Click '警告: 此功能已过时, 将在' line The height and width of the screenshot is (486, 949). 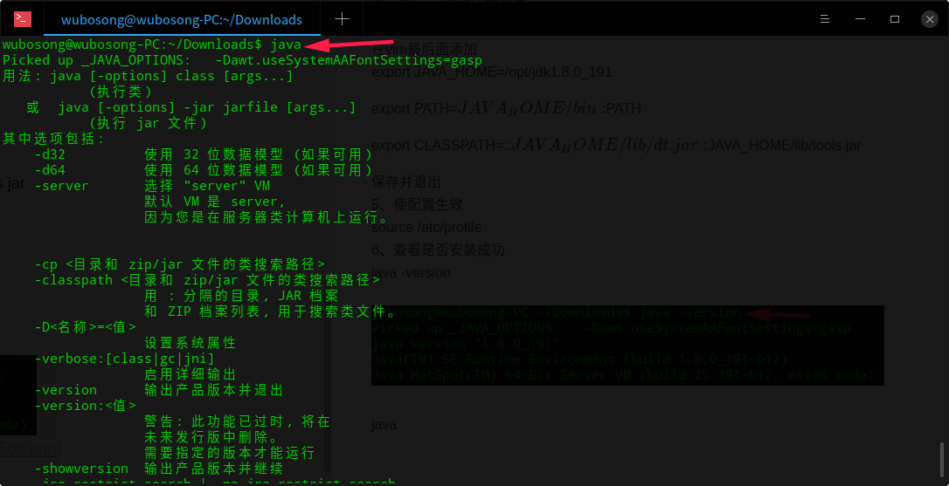pyautogui.click(x=238, y=422)
